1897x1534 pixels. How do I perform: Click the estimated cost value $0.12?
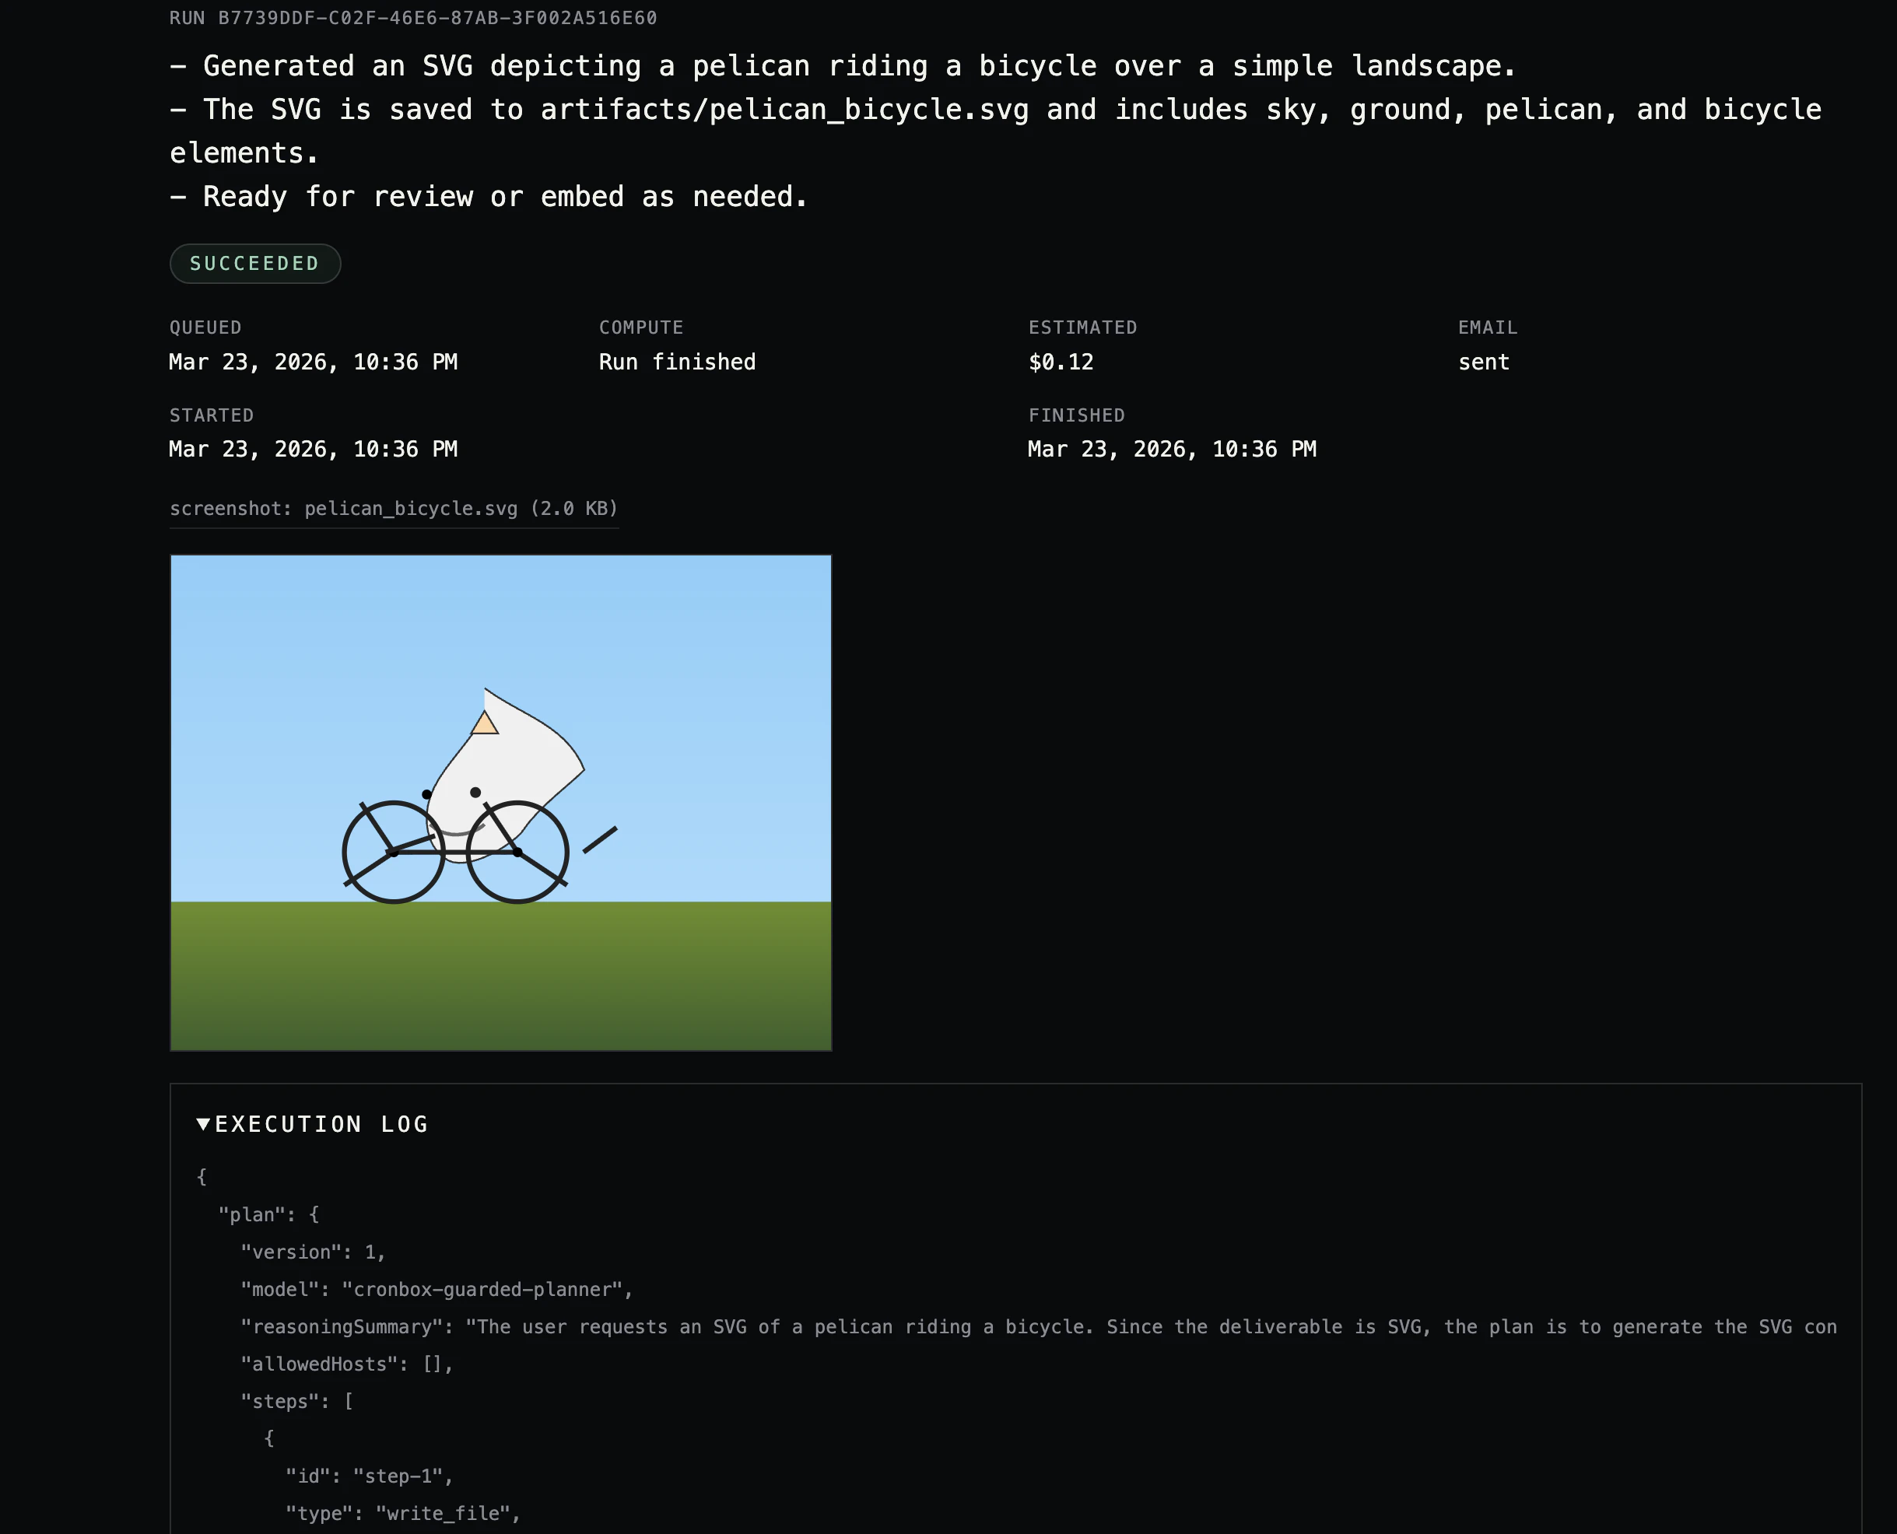coord(1061,362)
